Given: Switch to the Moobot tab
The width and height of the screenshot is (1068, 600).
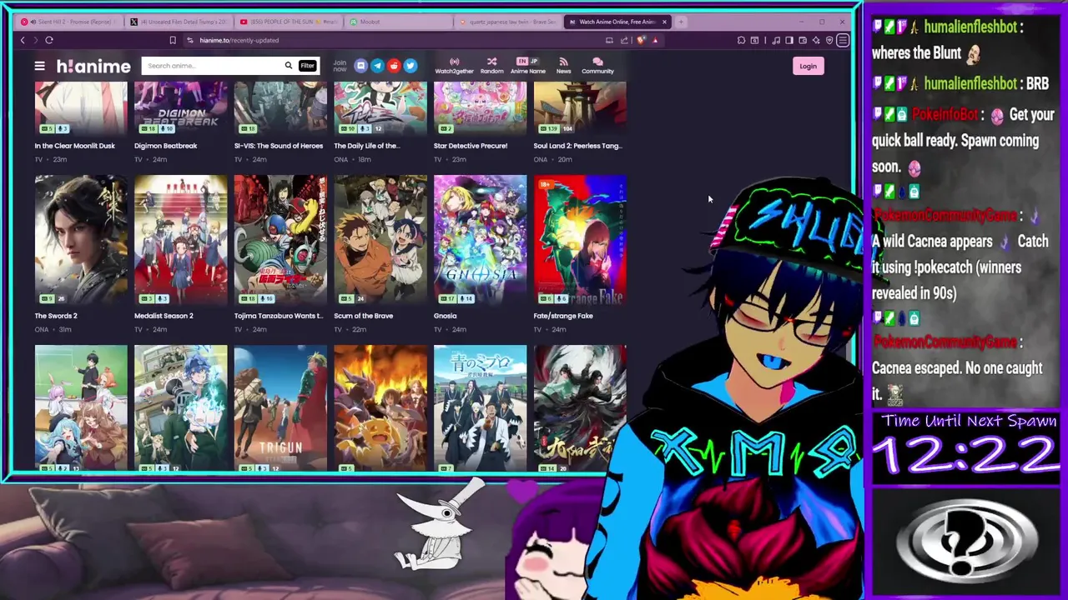Looking at the screenshot, I should coord(397,22).
